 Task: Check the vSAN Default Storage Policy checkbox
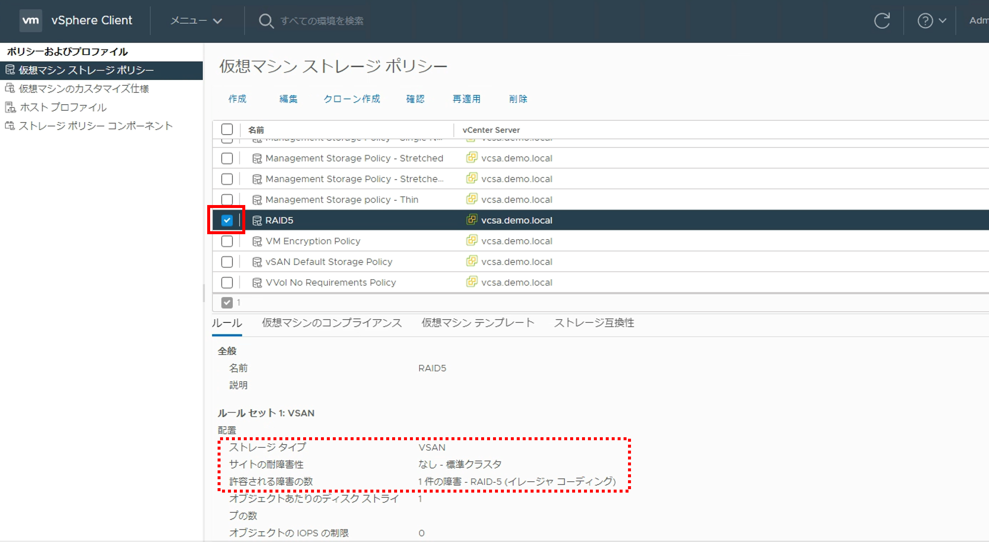pyautogui.click(x=227, y=262)
